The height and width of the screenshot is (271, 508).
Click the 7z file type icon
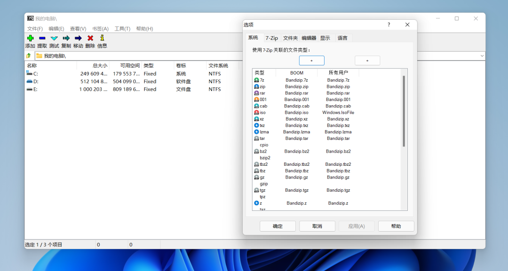256,80
